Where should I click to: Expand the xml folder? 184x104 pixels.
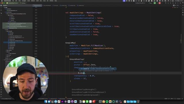pos(6,57)
